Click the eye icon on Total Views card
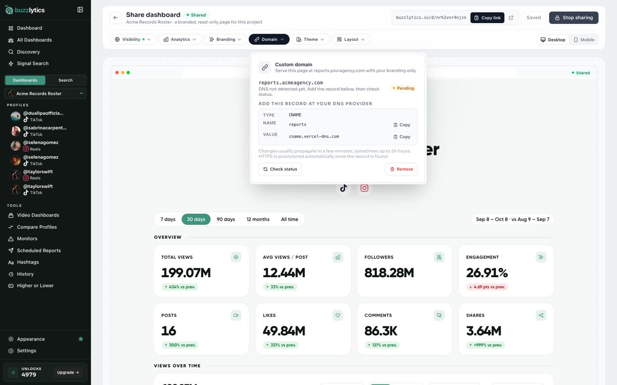This screenshot has width=617, height=385. pyautogui.click(x=236, y=257)
